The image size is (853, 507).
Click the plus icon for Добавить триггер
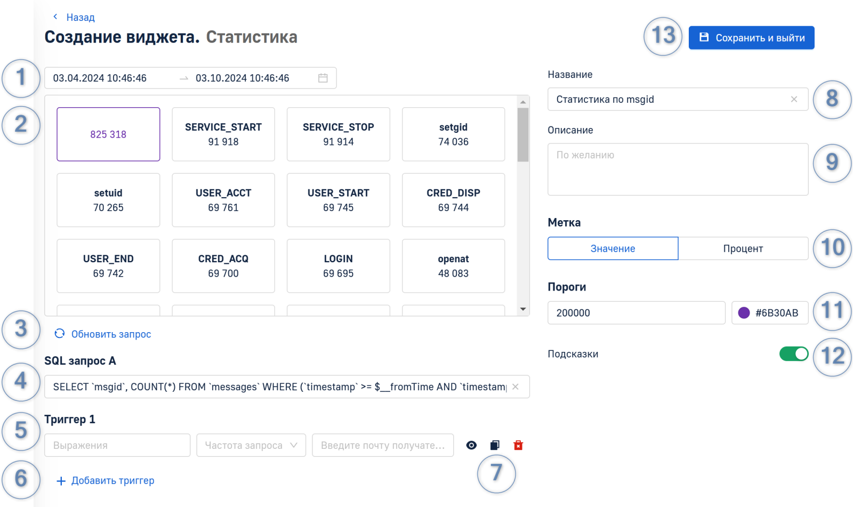coord(61,481)
